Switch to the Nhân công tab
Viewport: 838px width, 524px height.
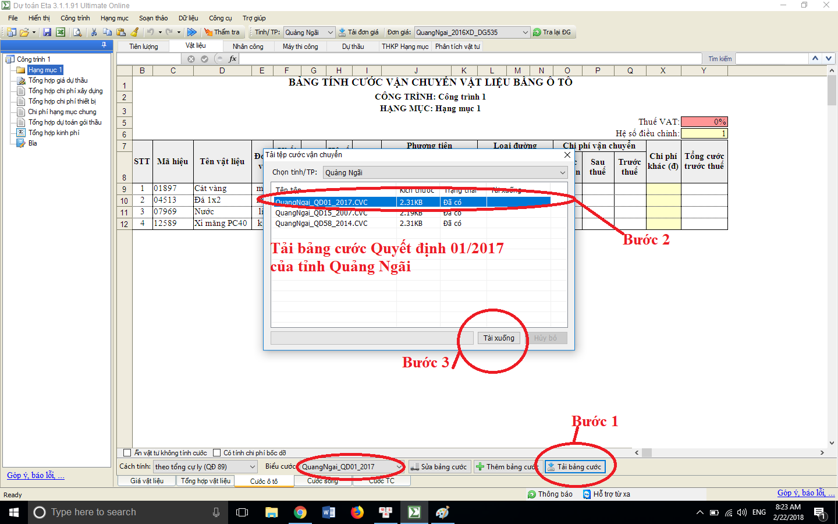[249, 46]
